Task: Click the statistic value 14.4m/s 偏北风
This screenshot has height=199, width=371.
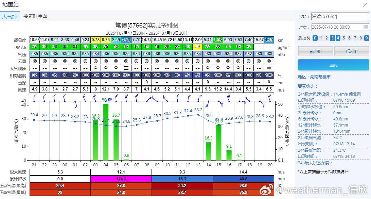Action: pos(347,94)
